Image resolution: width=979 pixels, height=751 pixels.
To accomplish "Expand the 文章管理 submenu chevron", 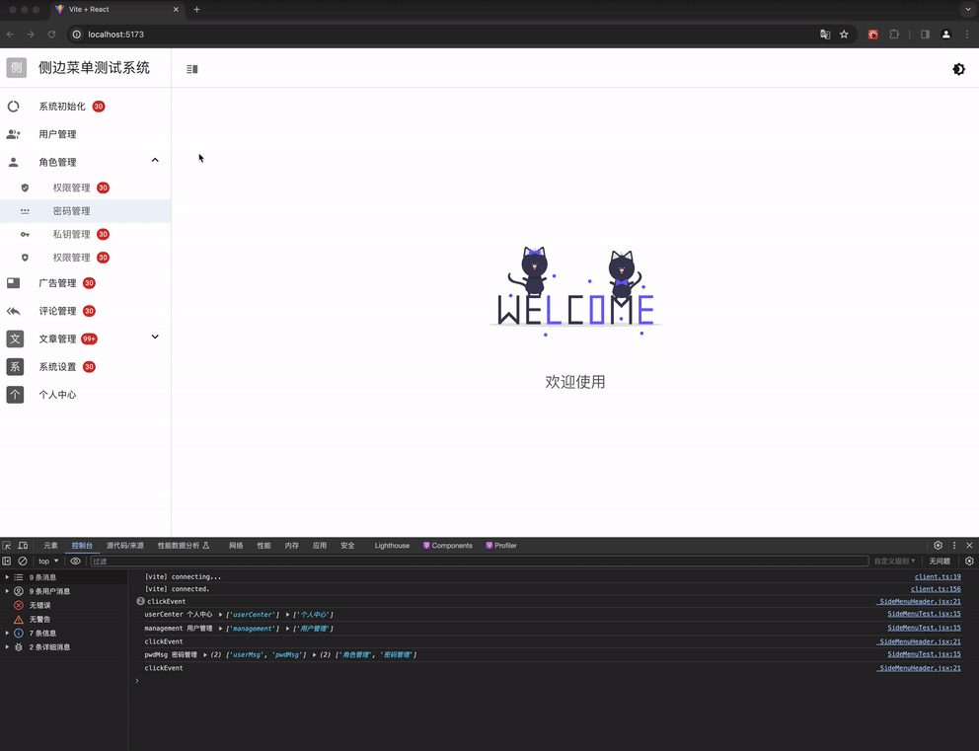I will click(155, 337).
